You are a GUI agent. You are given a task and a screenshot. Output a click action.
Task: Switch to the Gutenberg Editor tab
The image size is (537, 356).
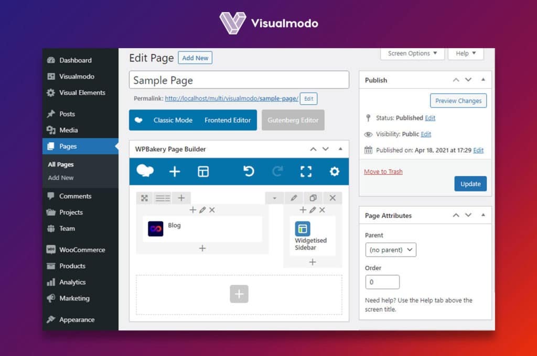pyautogui.click(x=293, y=120)
